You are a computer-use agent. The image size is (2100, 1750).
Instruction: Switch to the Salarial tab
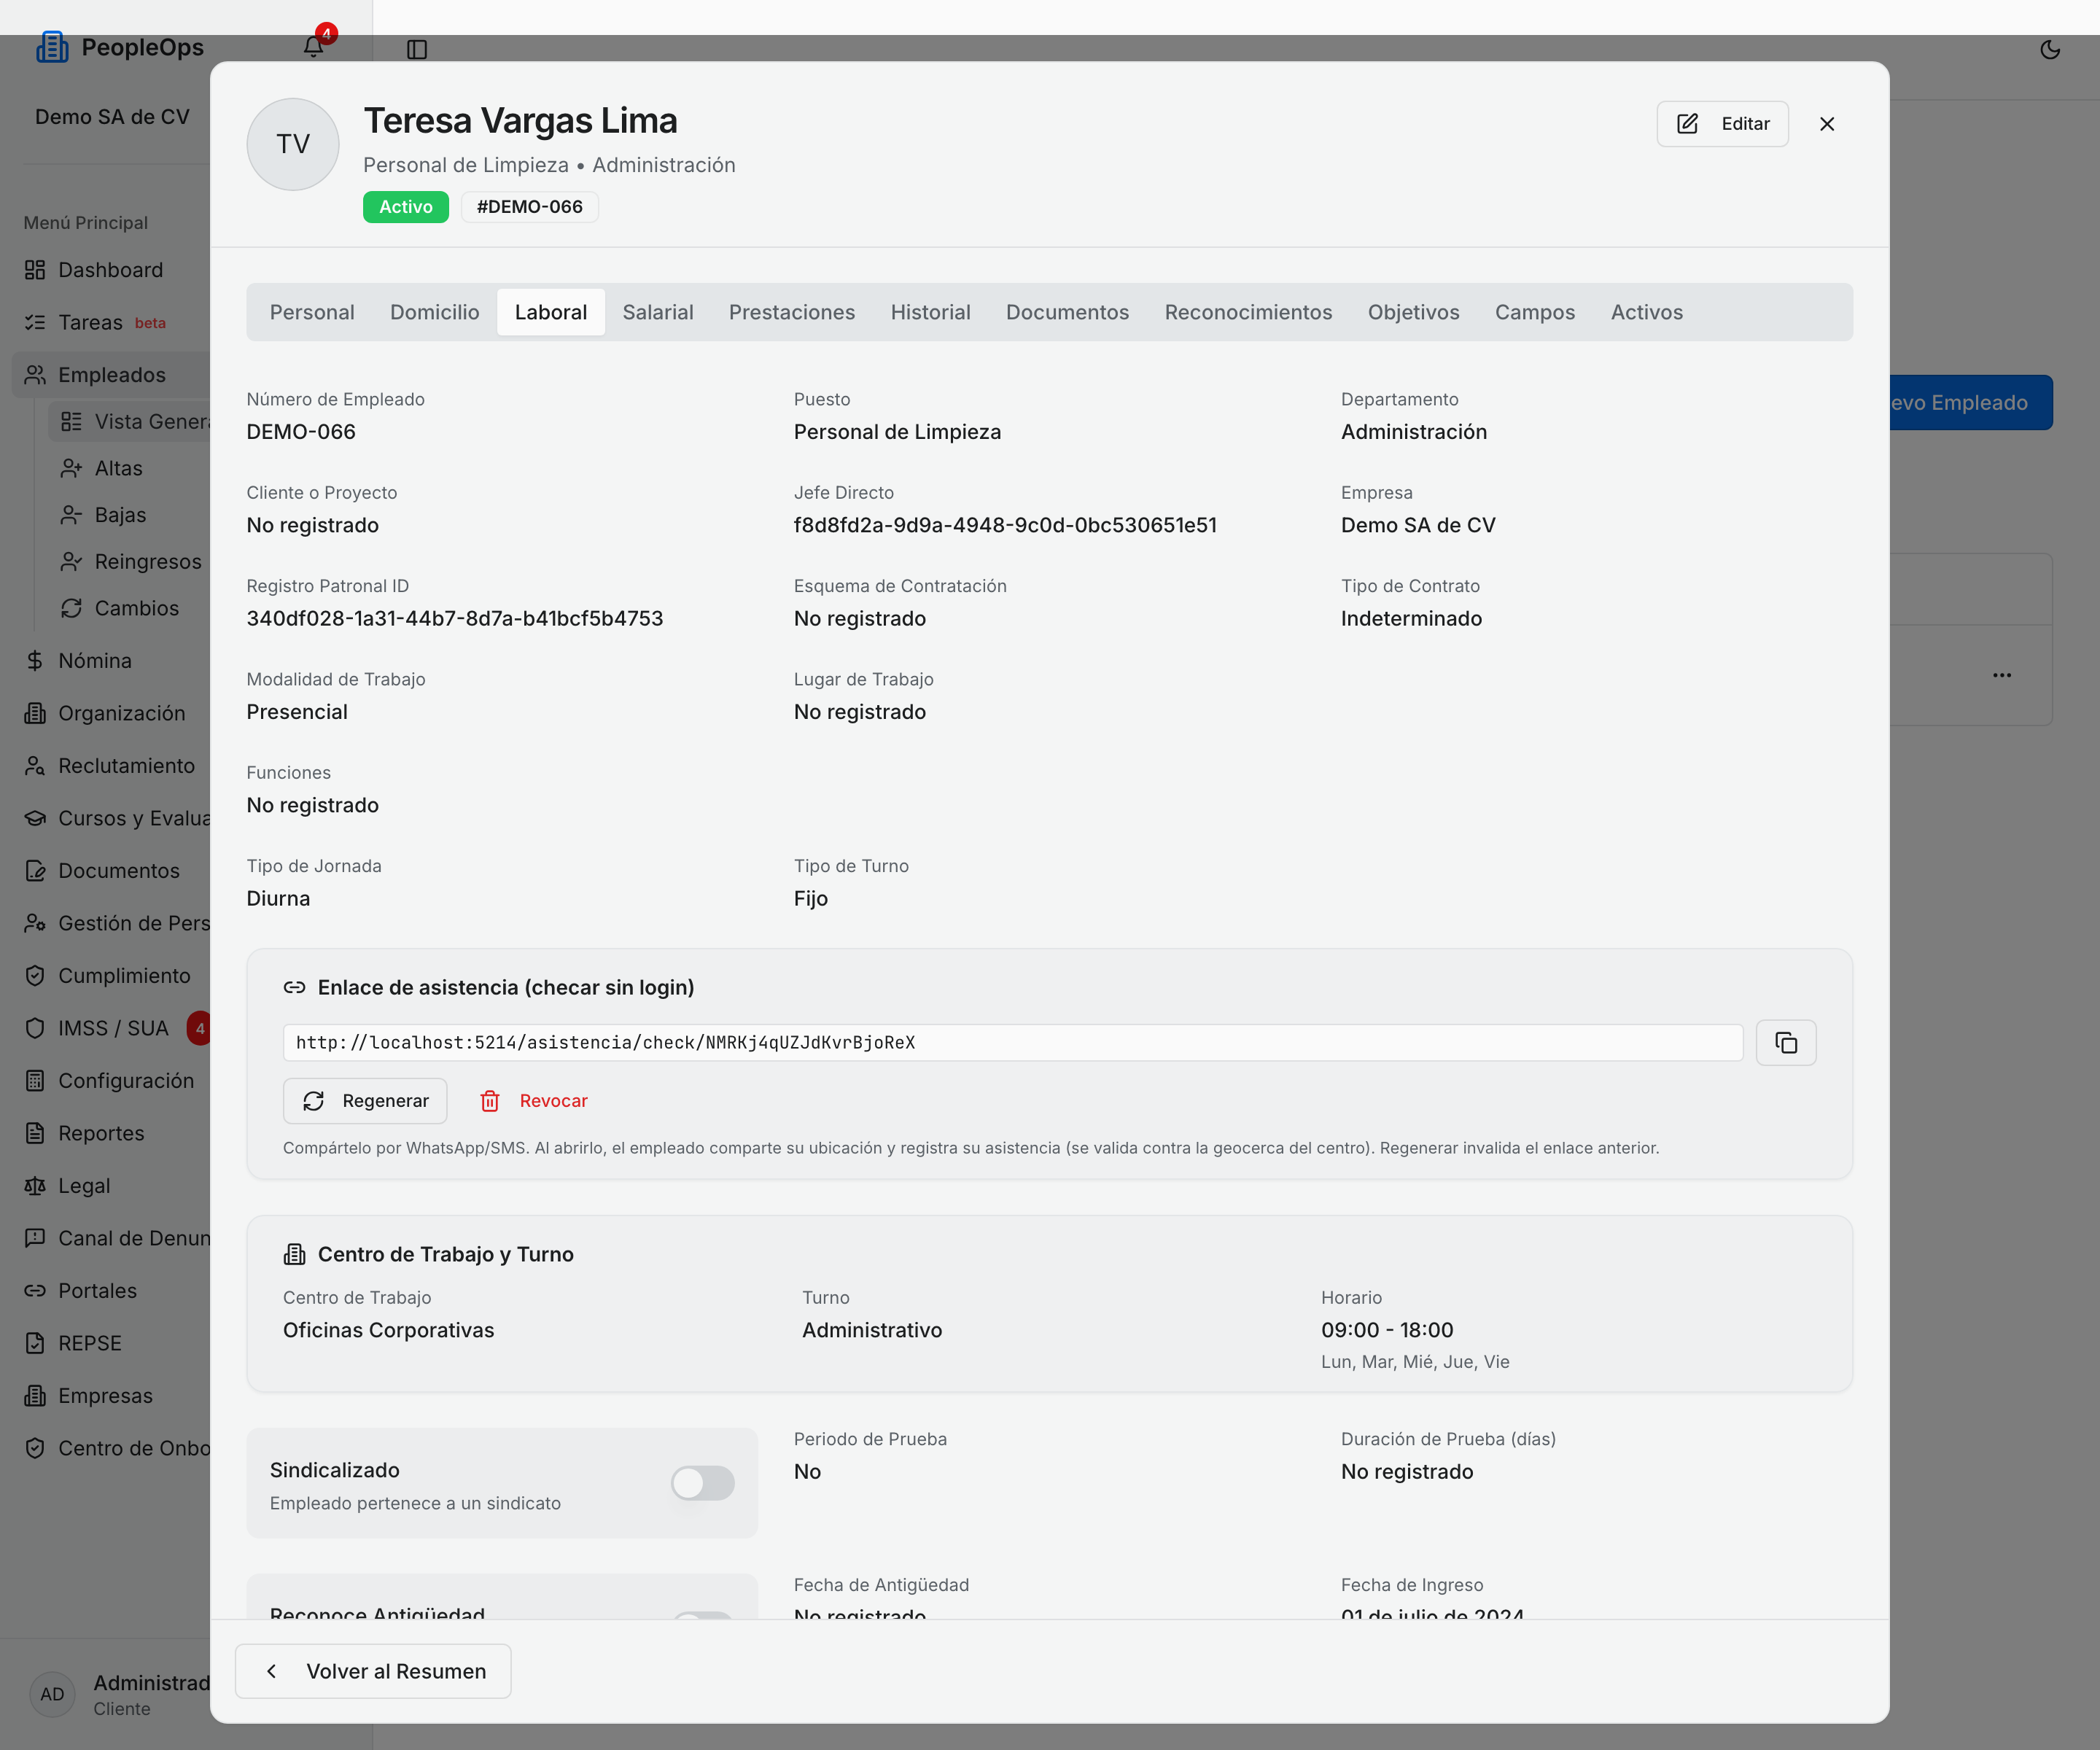[658, 312]
